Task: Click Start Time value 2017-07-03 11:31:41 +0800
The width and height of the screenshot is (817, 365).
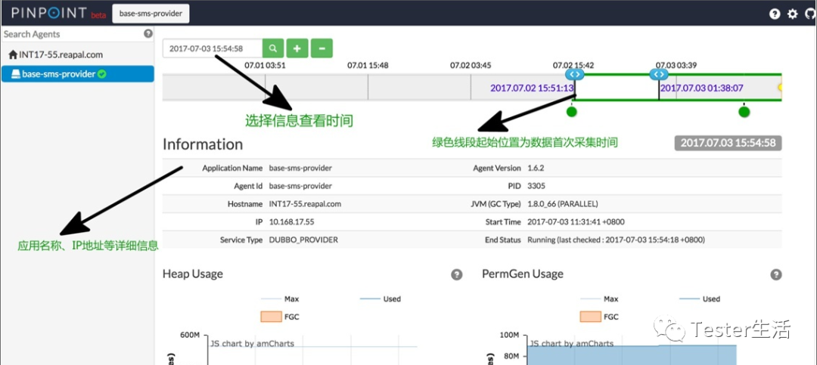Action: coord(576,222)
